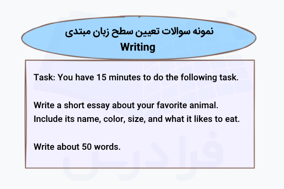Image resolution: width=284 pixels, height=189 pixels.
Task: Click the "Task:" label
Action: (x=44, y=77)
